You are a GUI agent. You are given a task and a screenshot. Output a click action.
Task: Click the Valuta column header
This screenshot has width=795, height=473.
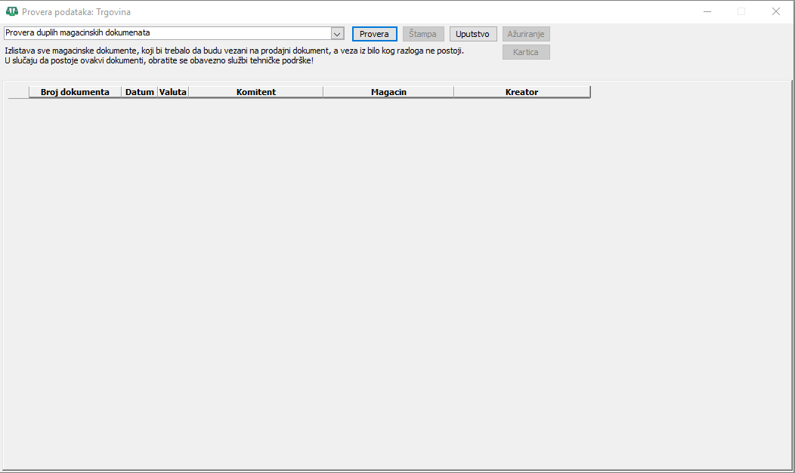coord(173,92)
